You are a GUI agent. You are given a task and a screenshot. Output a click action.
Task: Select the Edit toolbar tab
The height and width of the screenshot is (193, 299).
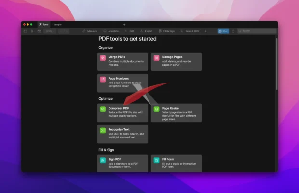pos(129,31)
